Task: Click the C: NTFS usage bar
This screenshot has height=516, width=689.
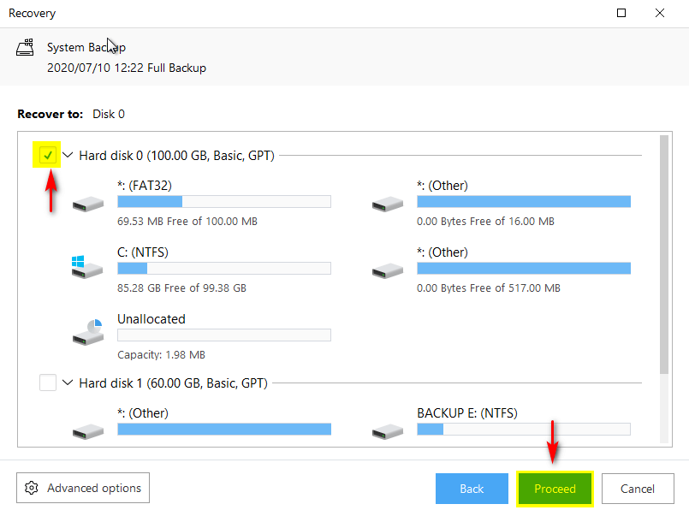Action: coord(223,269)
